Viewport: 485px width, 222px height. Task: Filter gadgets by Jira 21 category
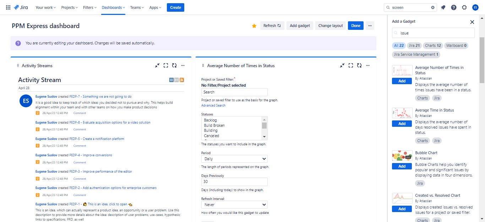(414, 45)
